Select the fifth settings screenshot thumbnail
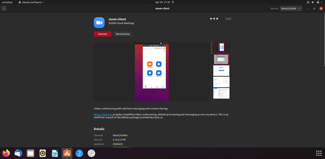This screenshot has height=159, width=325. 221,93
